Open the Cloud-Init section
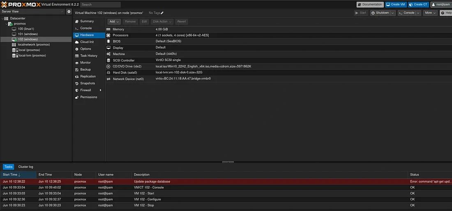Viewport: 452px width, 211px height. point(87,42)
